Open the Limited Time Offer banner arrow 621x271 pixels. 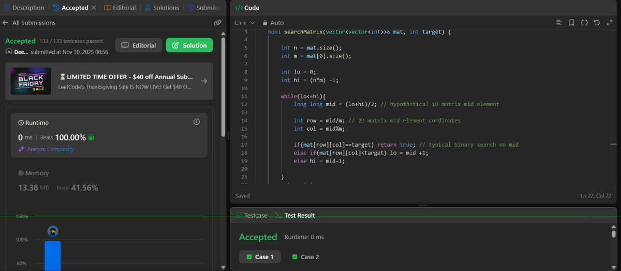pos(204,81)
